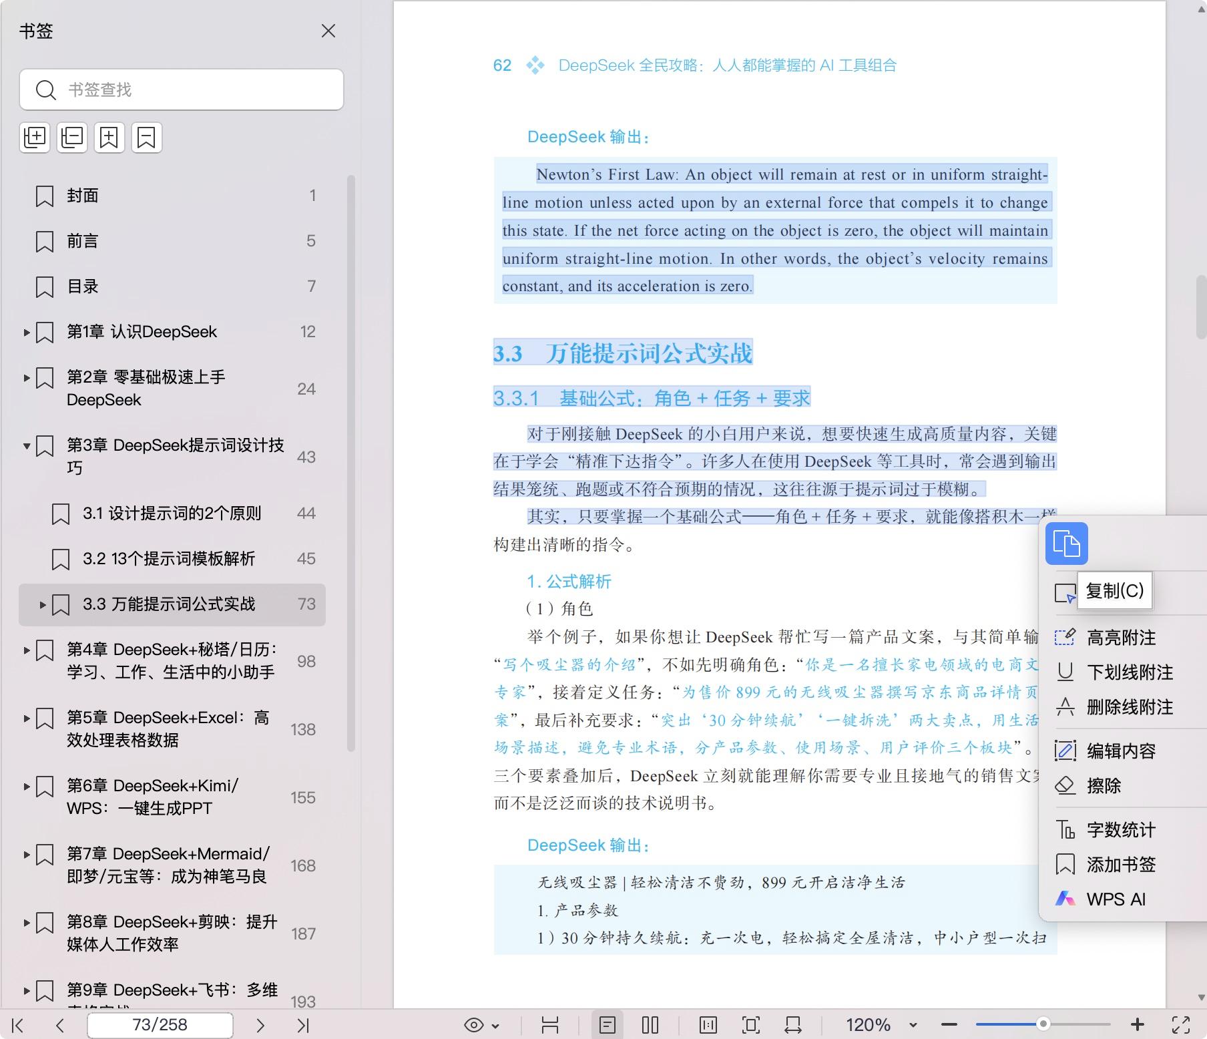Click the heading 3.3 万能提示词公式实战 in document

tap(623, 353)
